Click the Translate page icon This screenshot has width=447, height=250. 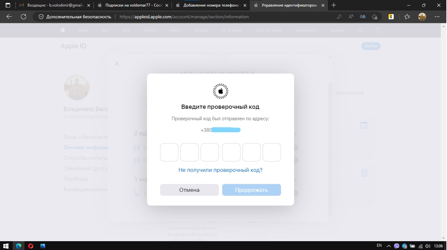tap(363, 17)
